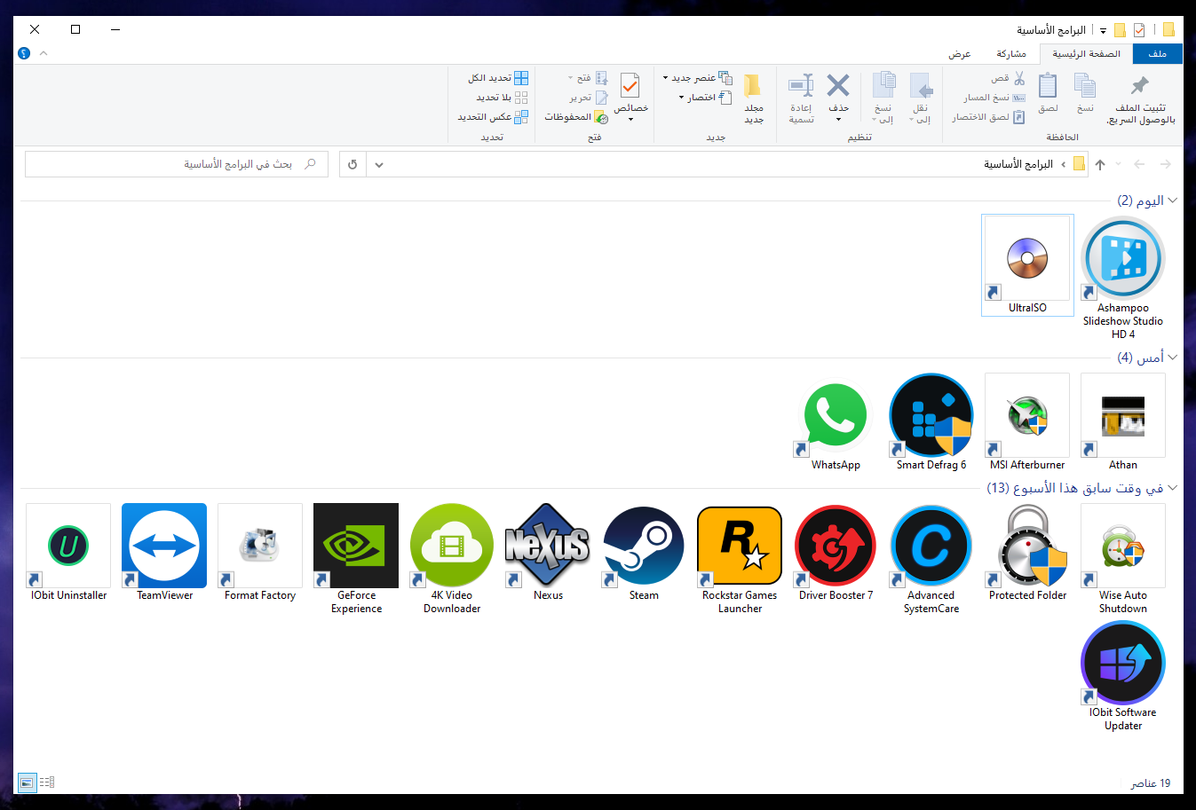Click the Cut (قص) scissors button
This screenshot has height=810, width=1196.
1008,78
